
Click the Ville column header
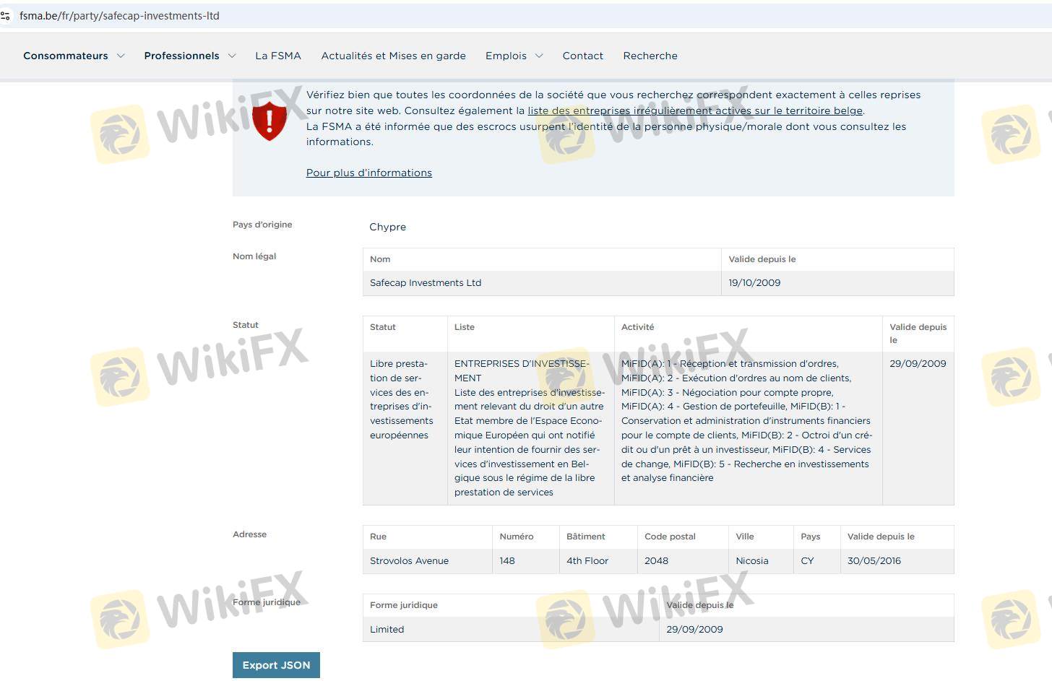(761, 537)
